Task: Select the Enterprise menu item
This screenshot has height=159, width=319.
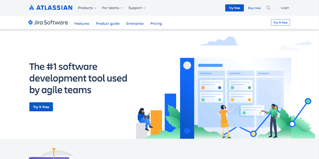Action: 135,24
